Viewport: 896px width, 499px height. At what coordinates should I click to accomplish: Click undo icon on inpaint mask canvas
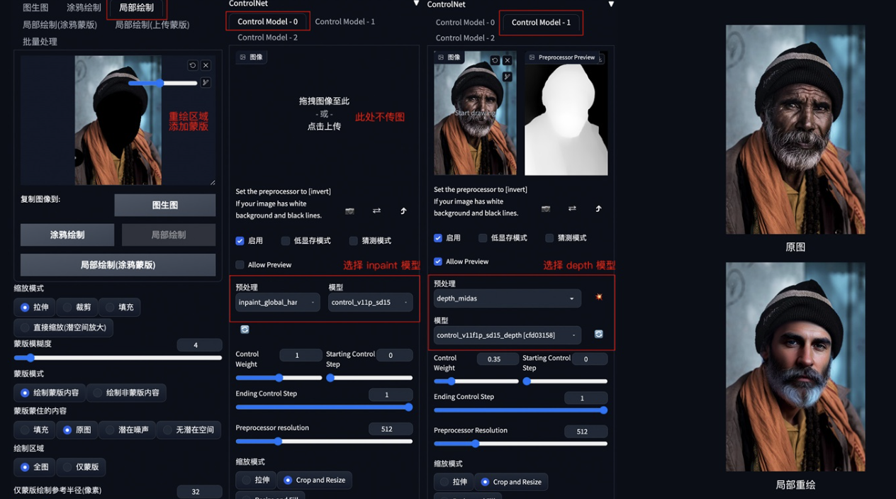(x=192, y=65)
